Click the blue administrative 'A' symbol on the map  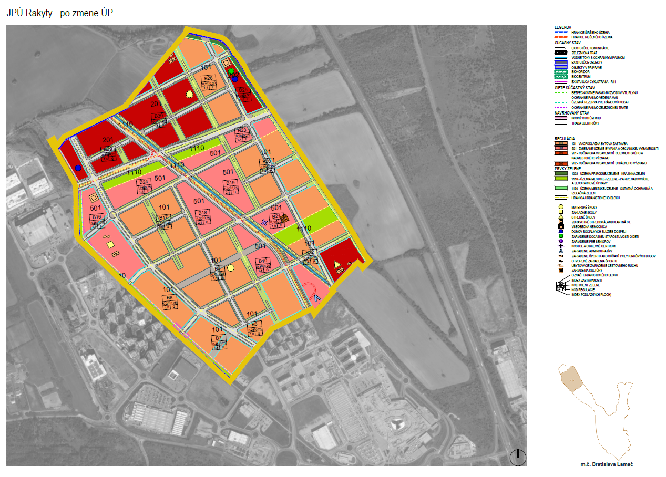tap(316, 297)
